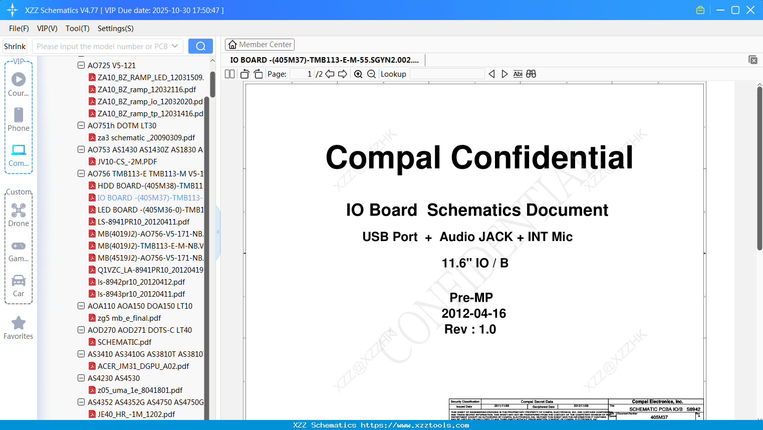Collapse the AS4230 AS4530 node
The width and height of the screenshot is (763, 430).
81,378
